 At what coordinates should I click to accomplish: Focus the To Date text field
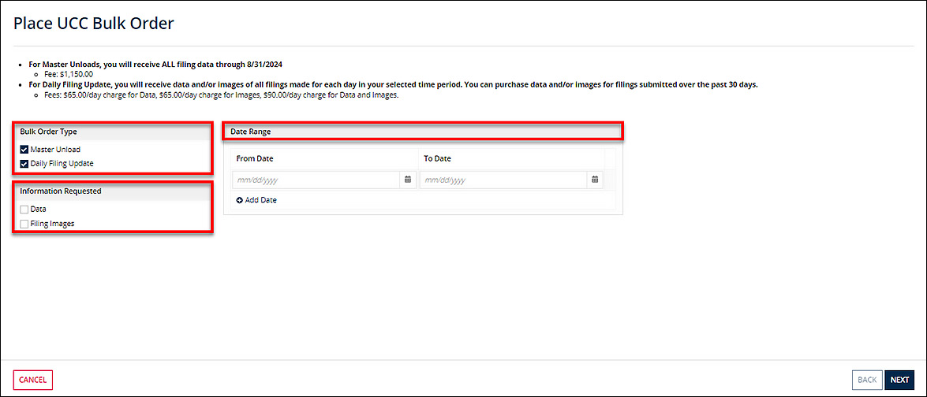click(503, 180)
